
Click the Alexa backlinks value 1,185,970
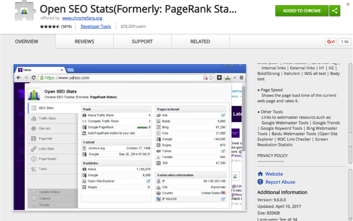143,169
